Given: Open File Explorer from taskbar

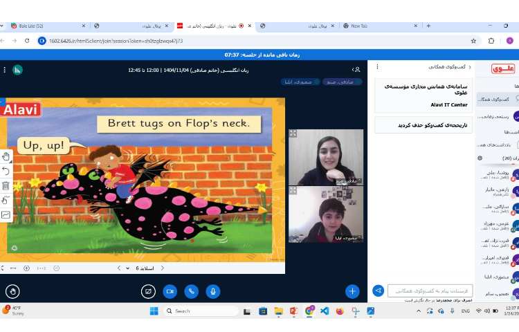Looking at the screenshot, I should pos(279,311).
